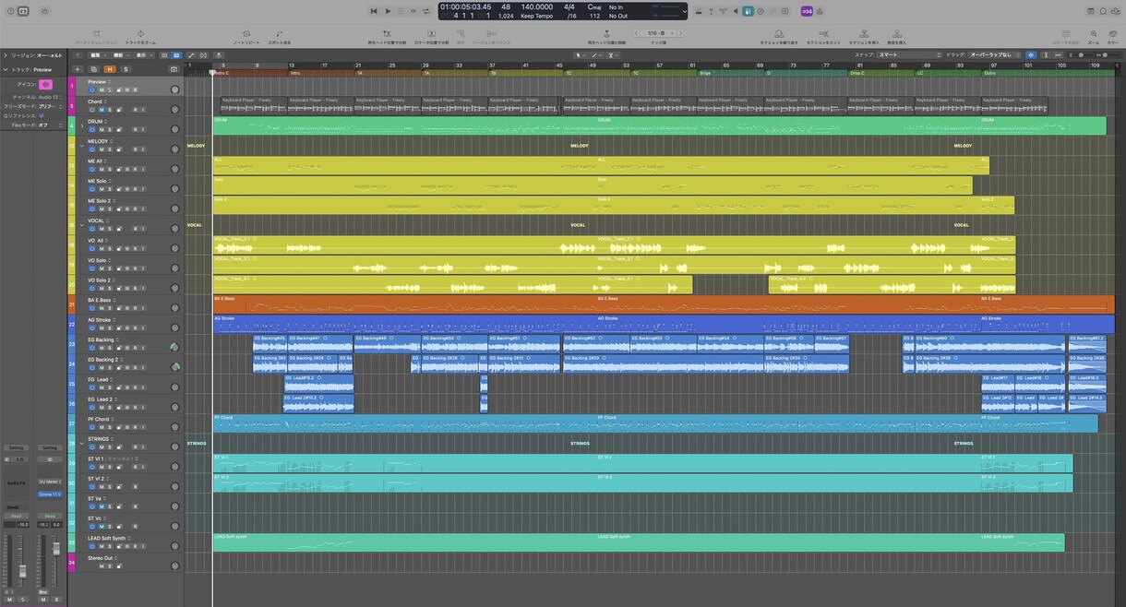Open the Gnome 11 V plugin slot
The image size is (1126, 607).
[x=50, y=494]
